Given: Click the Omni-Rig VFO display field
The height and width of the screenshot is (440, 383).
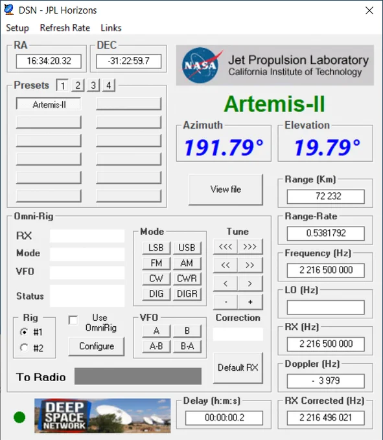Looking at the screenshot, I should [x=87, y=272].
